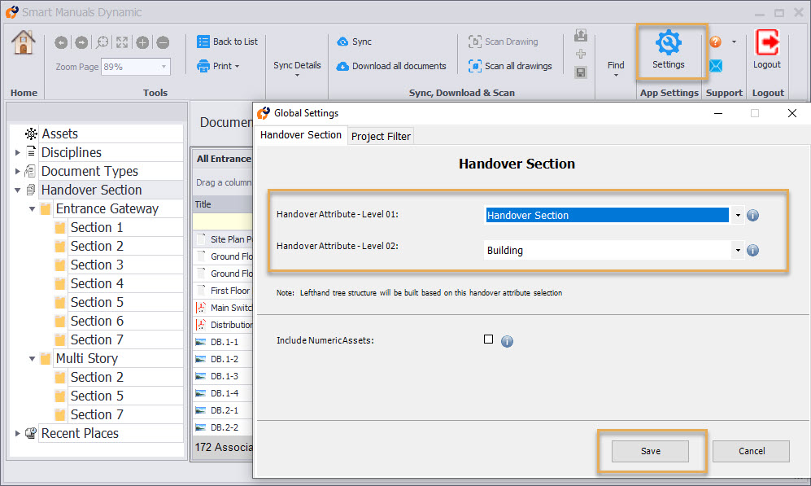
Task: Click Scan Drawing
Action: pos(503,42)
